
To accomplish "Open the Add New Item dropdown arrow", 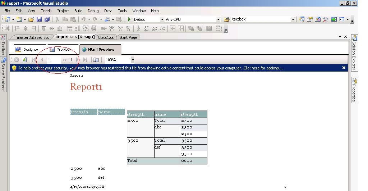I will tap(25, 19).
